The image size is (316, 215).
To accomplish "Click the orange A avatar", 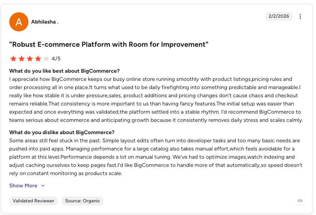I will pos(19,22).
